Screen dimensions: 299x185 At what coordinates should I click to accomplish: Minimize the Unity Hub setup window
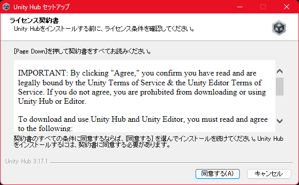(240, 7)
